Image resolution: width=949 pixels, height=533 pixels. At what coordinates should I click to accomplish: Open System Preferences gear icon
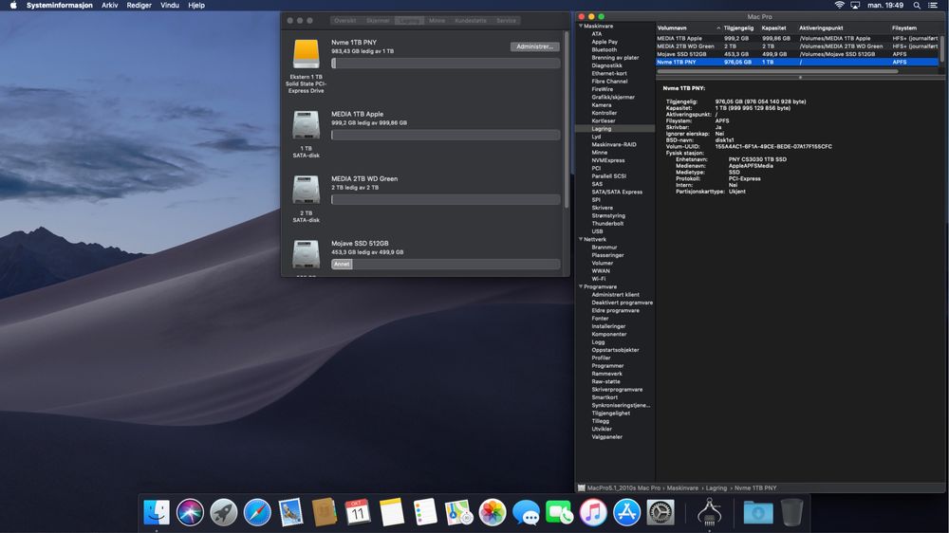click(661, 512)
